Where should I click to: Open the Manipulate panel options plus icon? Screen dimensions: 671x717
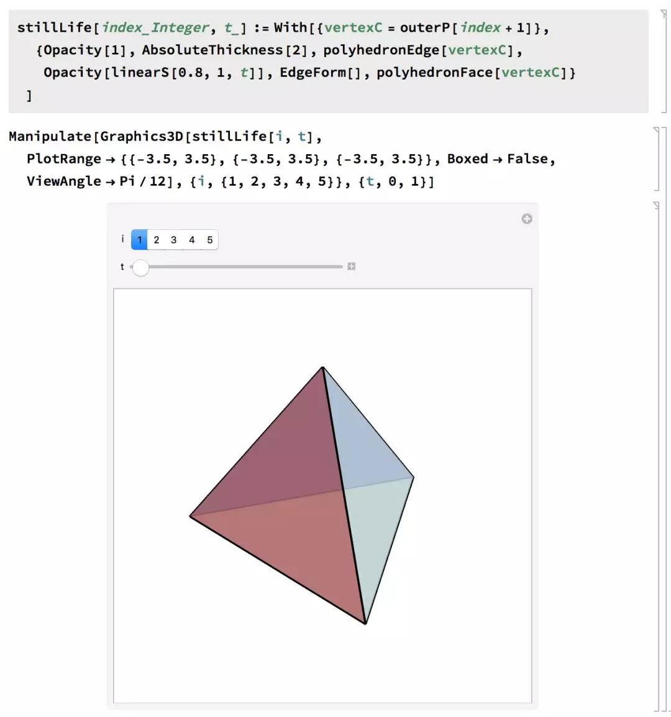point(527,219)
